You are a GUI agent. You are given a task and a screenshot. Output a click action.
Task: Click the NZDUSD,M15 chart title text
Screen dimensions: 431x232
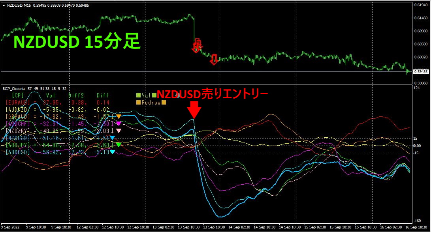(19, 5)
